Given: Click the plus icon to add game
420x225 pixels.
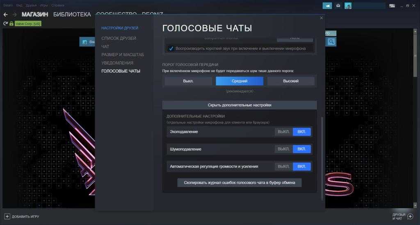Looking at the screenshot, I should pos(7,216).
